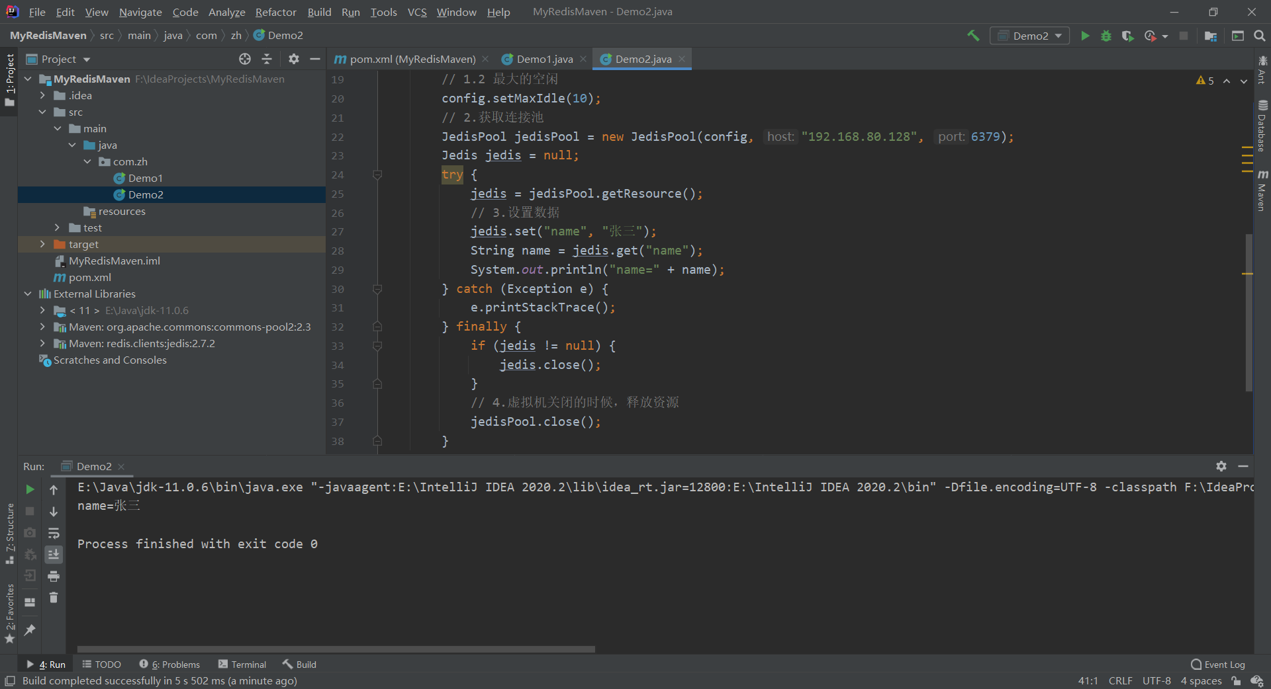Open the Maven side panel
The height and width of the screenshot is (689, 1271).
[x=1262, y=190]
